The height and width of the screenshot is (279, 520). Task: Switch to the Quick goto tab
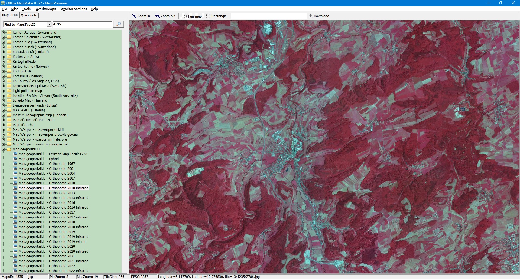point(29,15)
